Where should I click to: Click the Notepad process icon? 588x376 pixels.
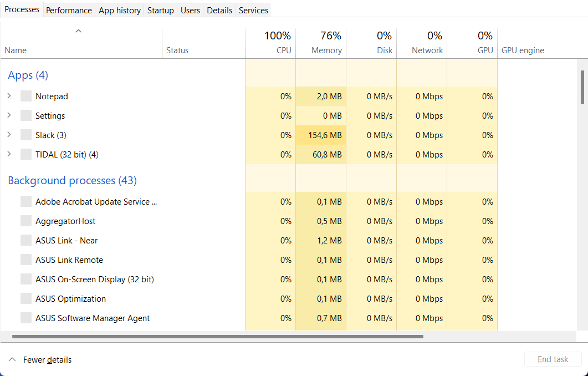click(26, 96)
